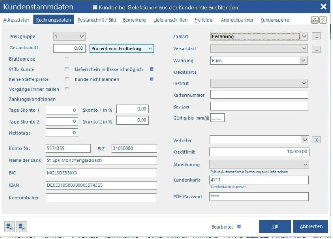Click the Kontoinhaber field
This screenshot has height=239, width=333.
coord(101,198)
